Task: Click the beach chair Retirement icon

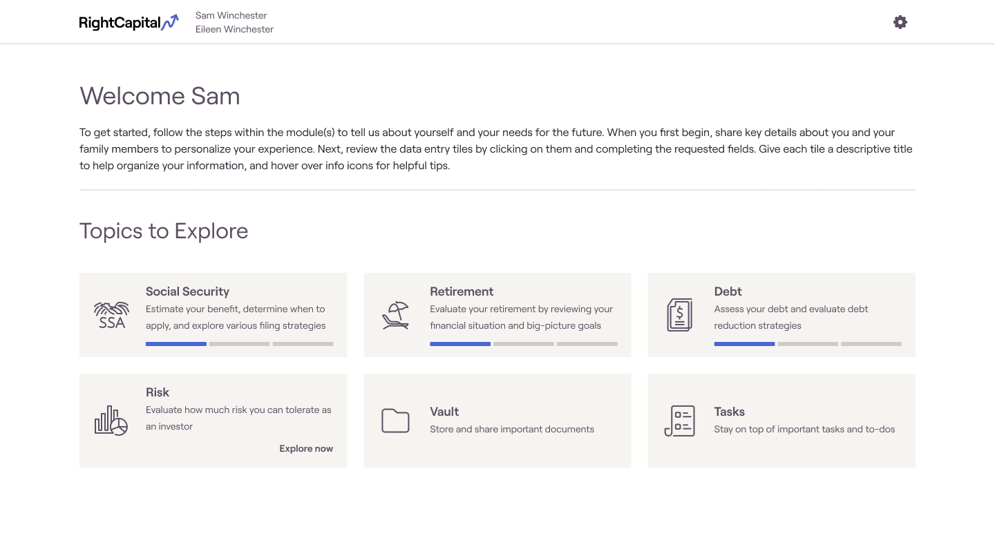Action: [x=395, y=315]
